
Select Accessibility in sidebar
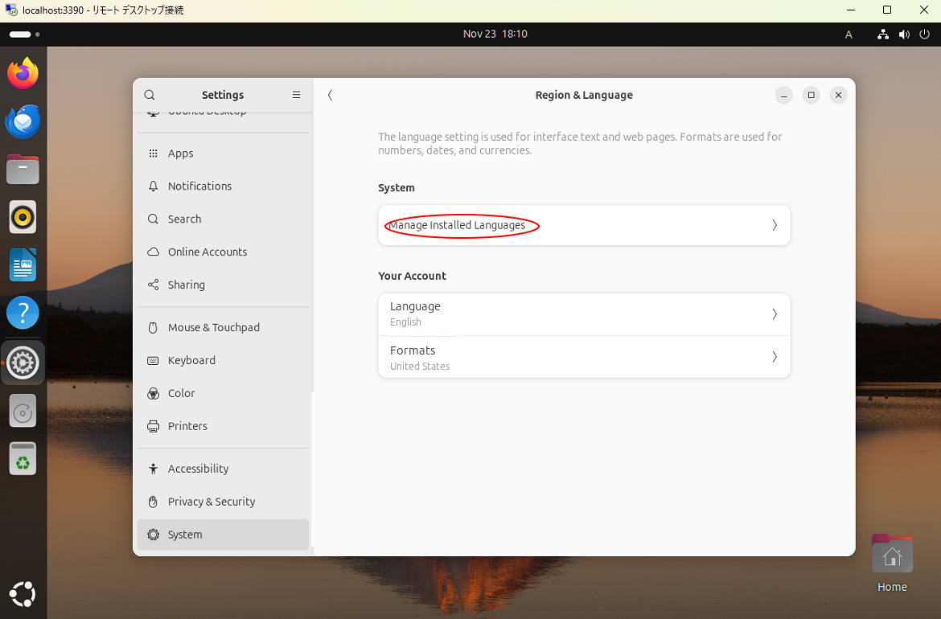pyautogui.click(x=223, y=469)
